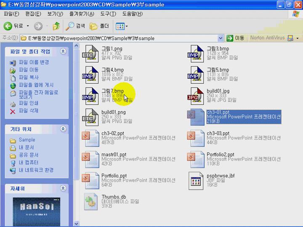Viewport: 303px width, 227px height.
Task: Click the Back arrow toolbar icon
Action: 8,26
